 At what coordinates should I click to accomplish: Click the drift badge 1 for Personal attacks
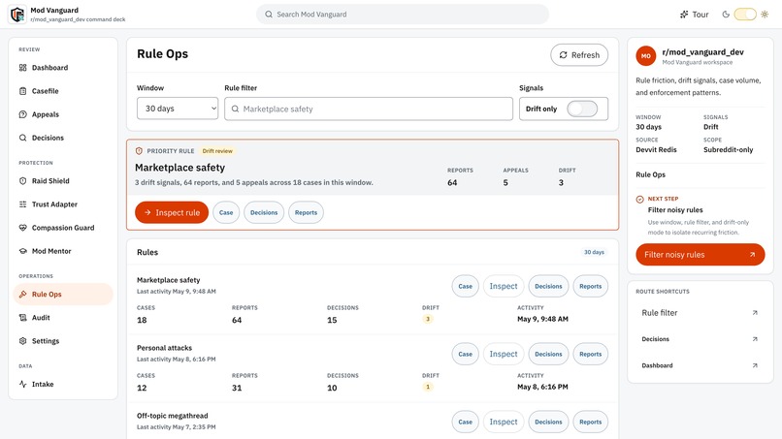tap(428, 387)
